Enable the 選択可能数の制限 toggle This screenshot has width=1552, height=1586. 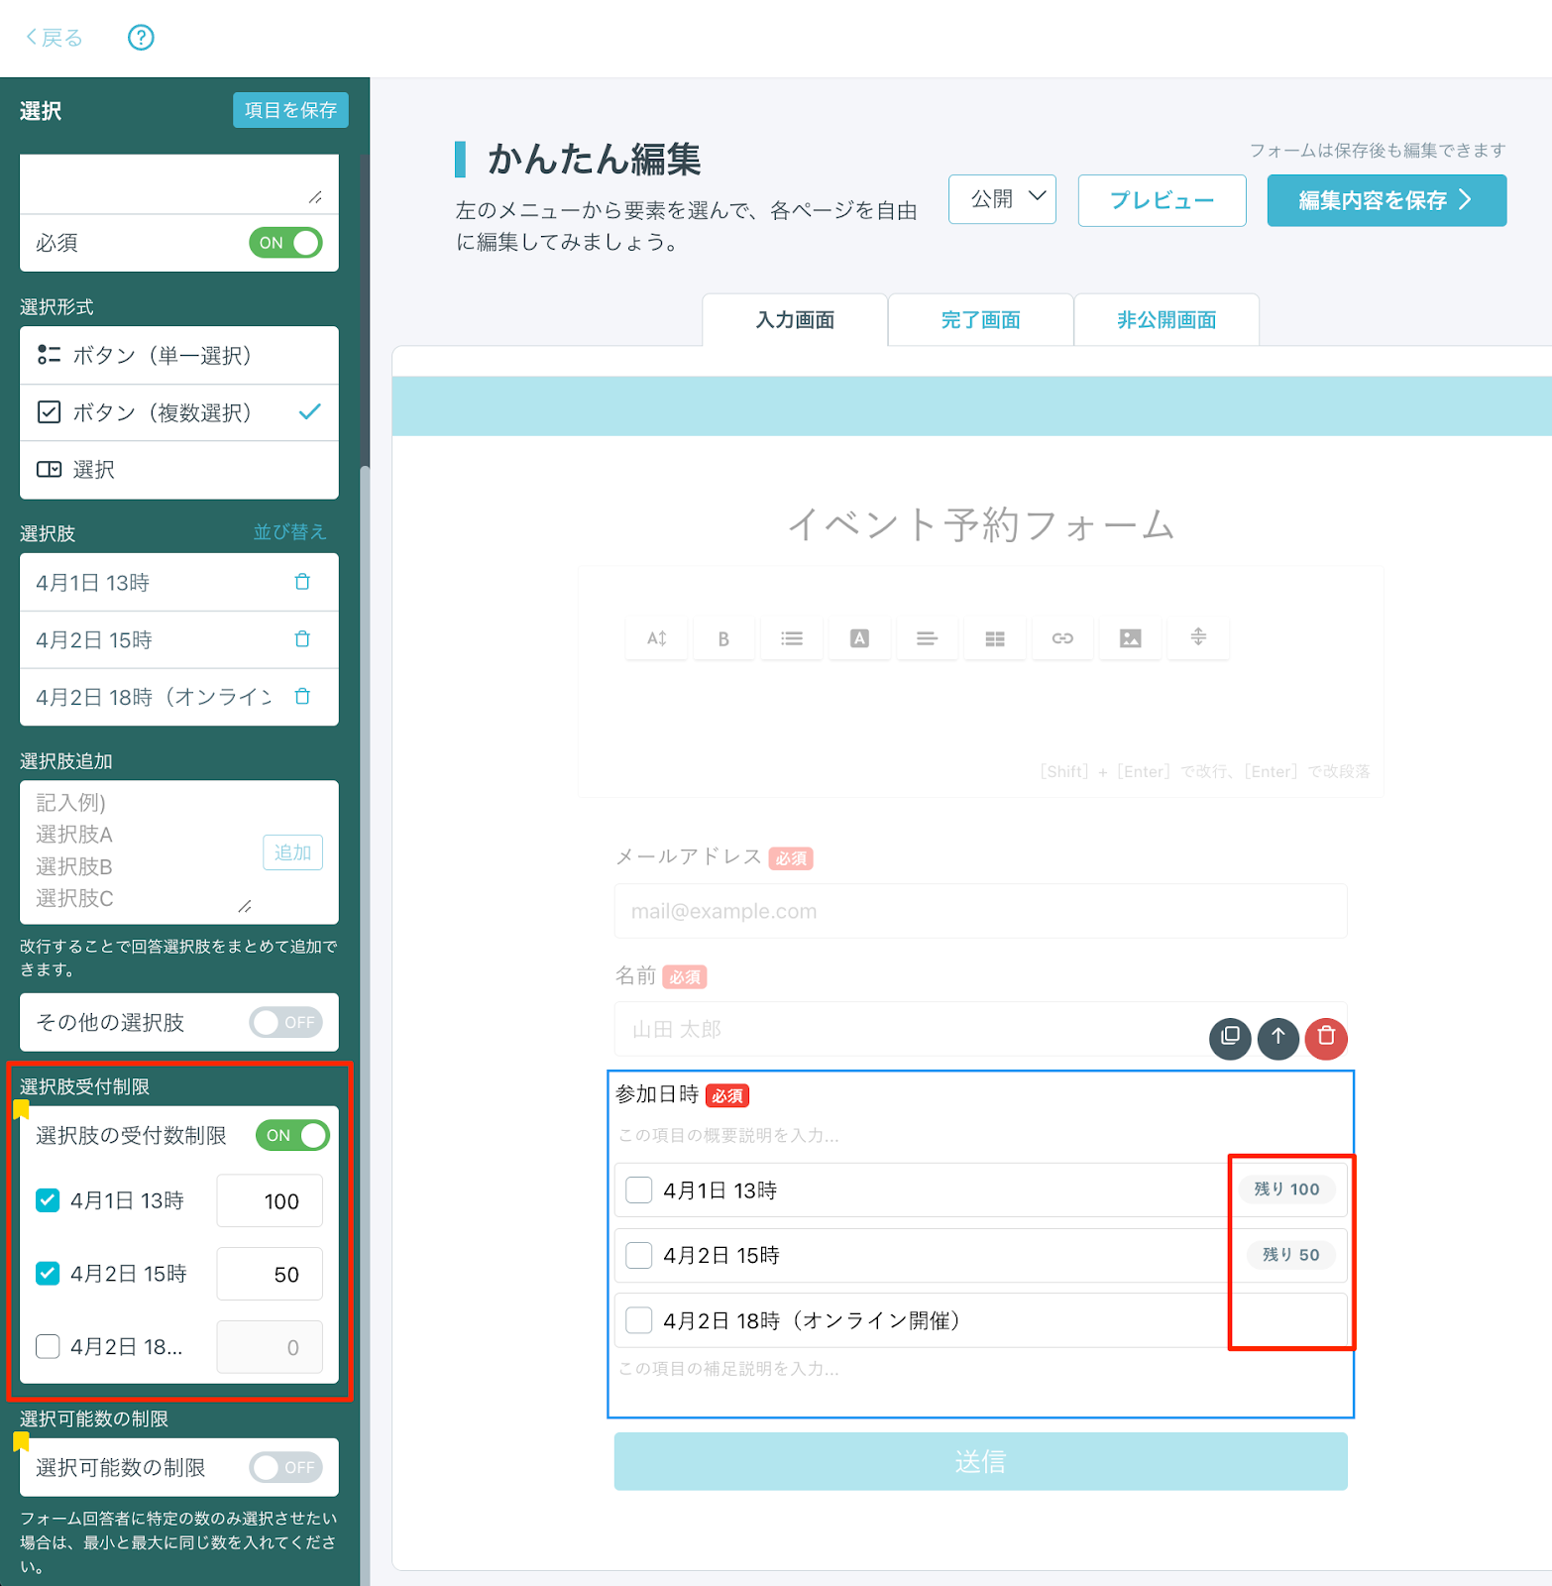pos(285,1467)
